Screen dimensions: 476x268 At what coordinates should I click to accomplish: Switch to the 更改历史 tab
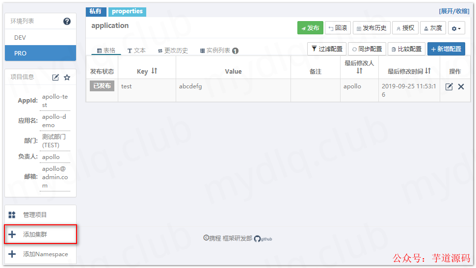(x=173, y=51)
